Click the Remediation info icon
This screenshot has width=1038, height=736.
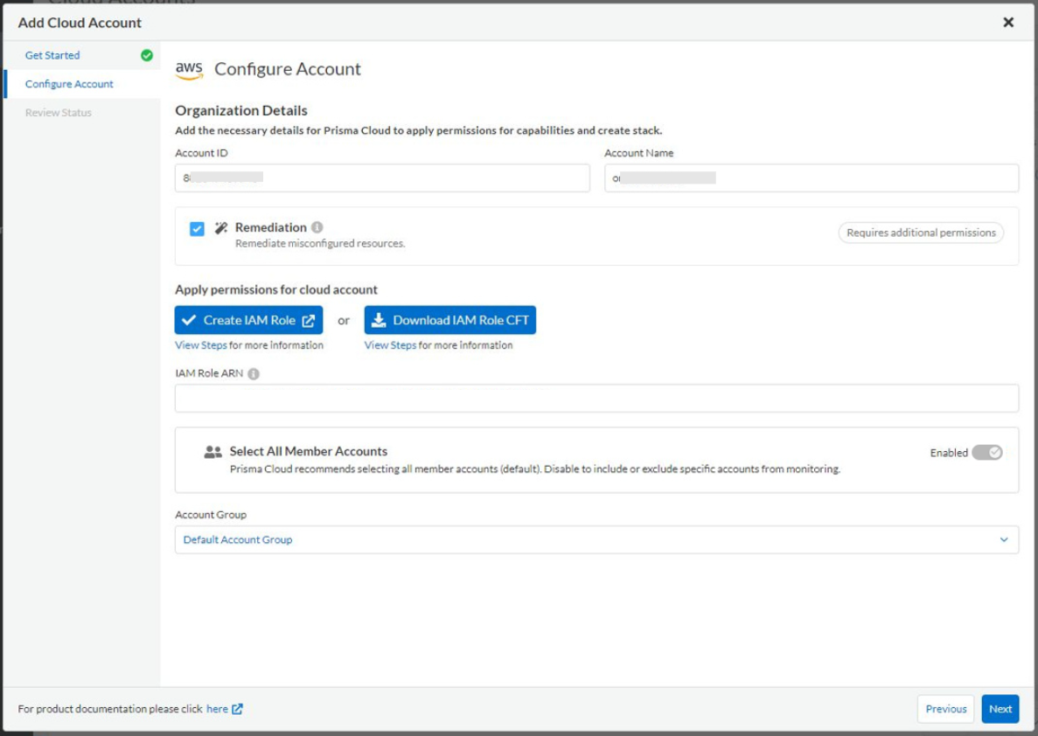click(x=317, y=227)
